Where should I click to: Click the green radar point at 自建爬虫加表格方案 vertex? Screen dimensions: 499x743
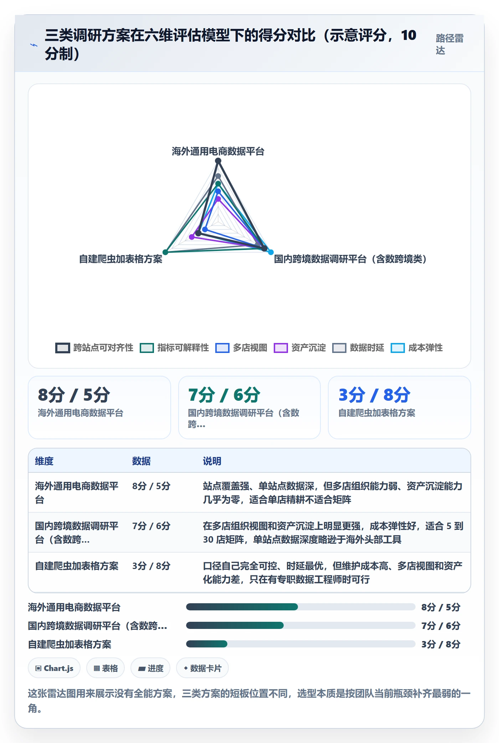click(x=165, y=252)
